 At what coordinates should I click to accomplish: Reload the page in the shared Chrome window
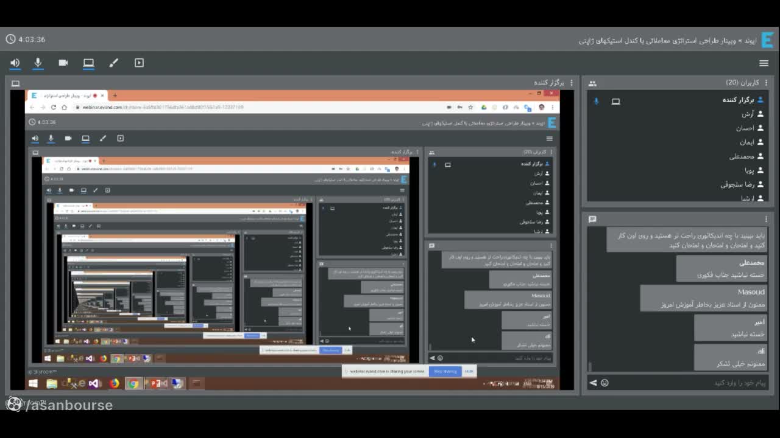click(54, 107)
